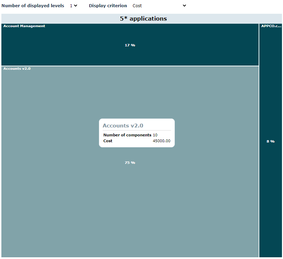Click the 8 % label in the APPCO tile
Image resolution: width=283 pixels, height=259 pixels.
coord(271,142)
